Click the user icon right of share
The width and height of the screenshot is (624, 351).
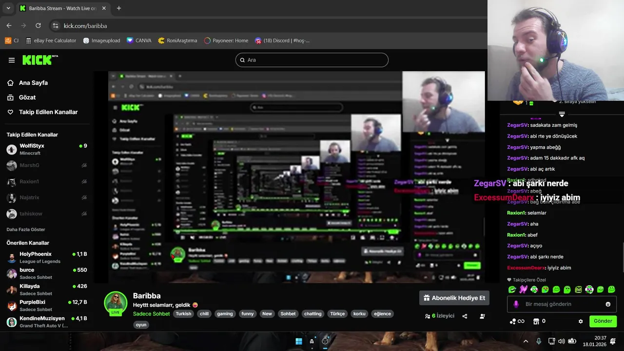click(x=482, y=316)
